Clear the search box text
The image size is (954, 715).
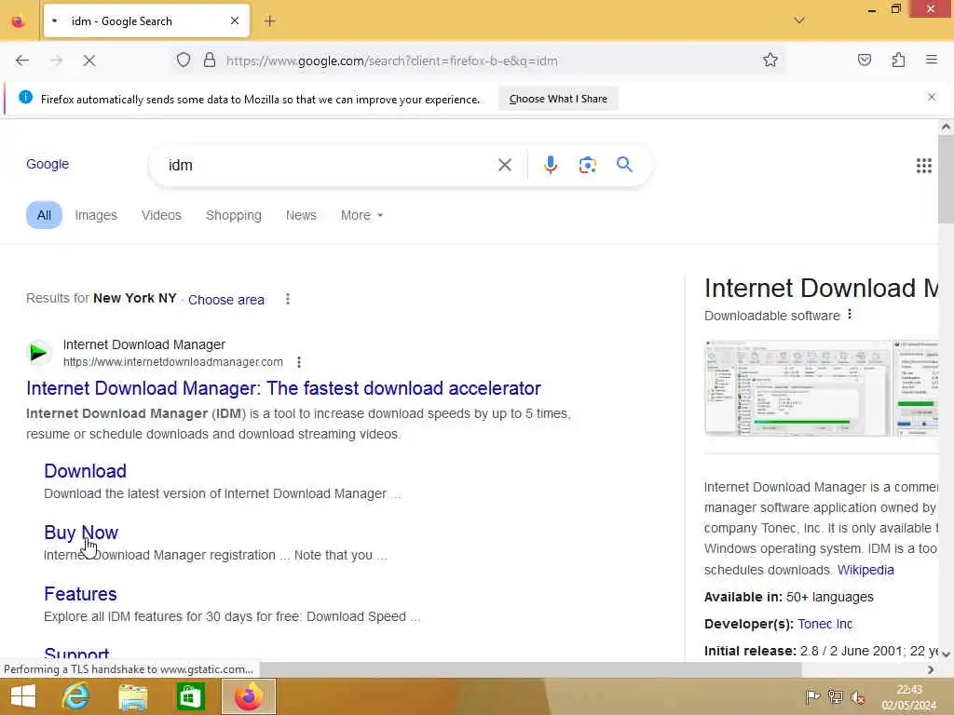pos(504,165)
